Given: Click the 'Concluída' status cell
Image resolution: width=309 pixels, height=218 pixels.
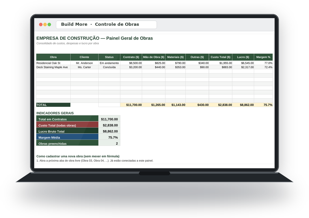Looking at the screenshot, I should pyautogui.click(x=109, y=67).
